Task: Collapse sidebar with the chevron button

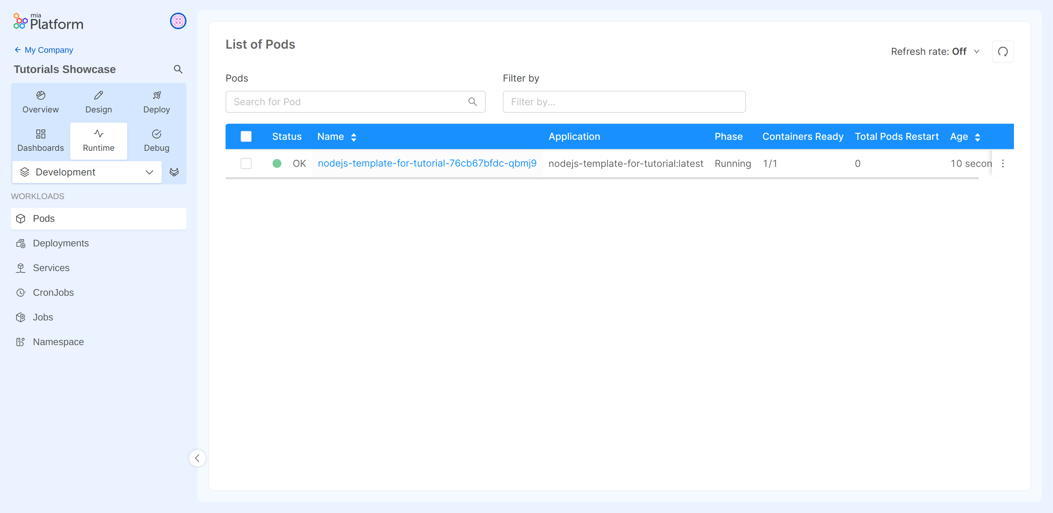Action: (197, 458)
